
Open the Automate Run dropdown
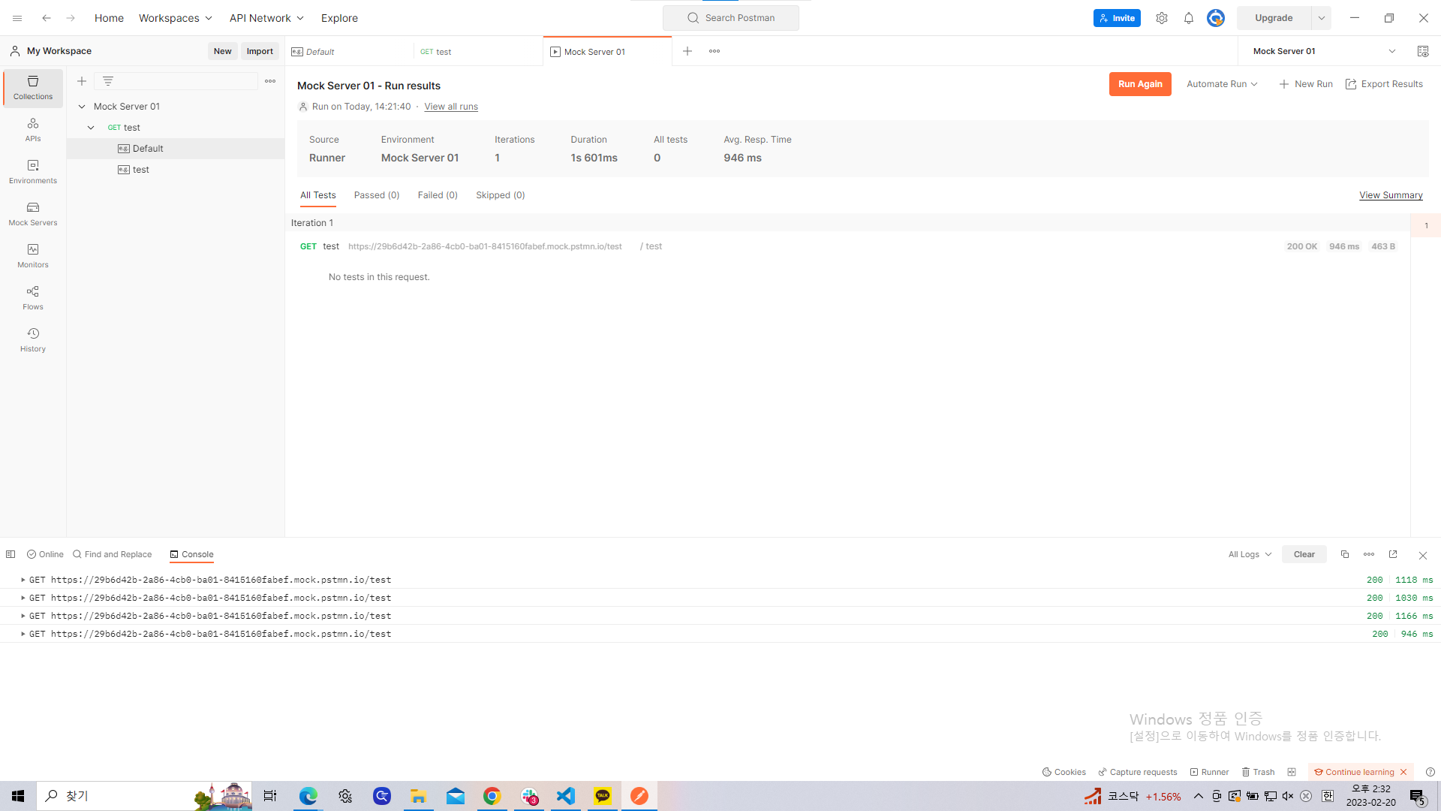tap(1221, 84)
